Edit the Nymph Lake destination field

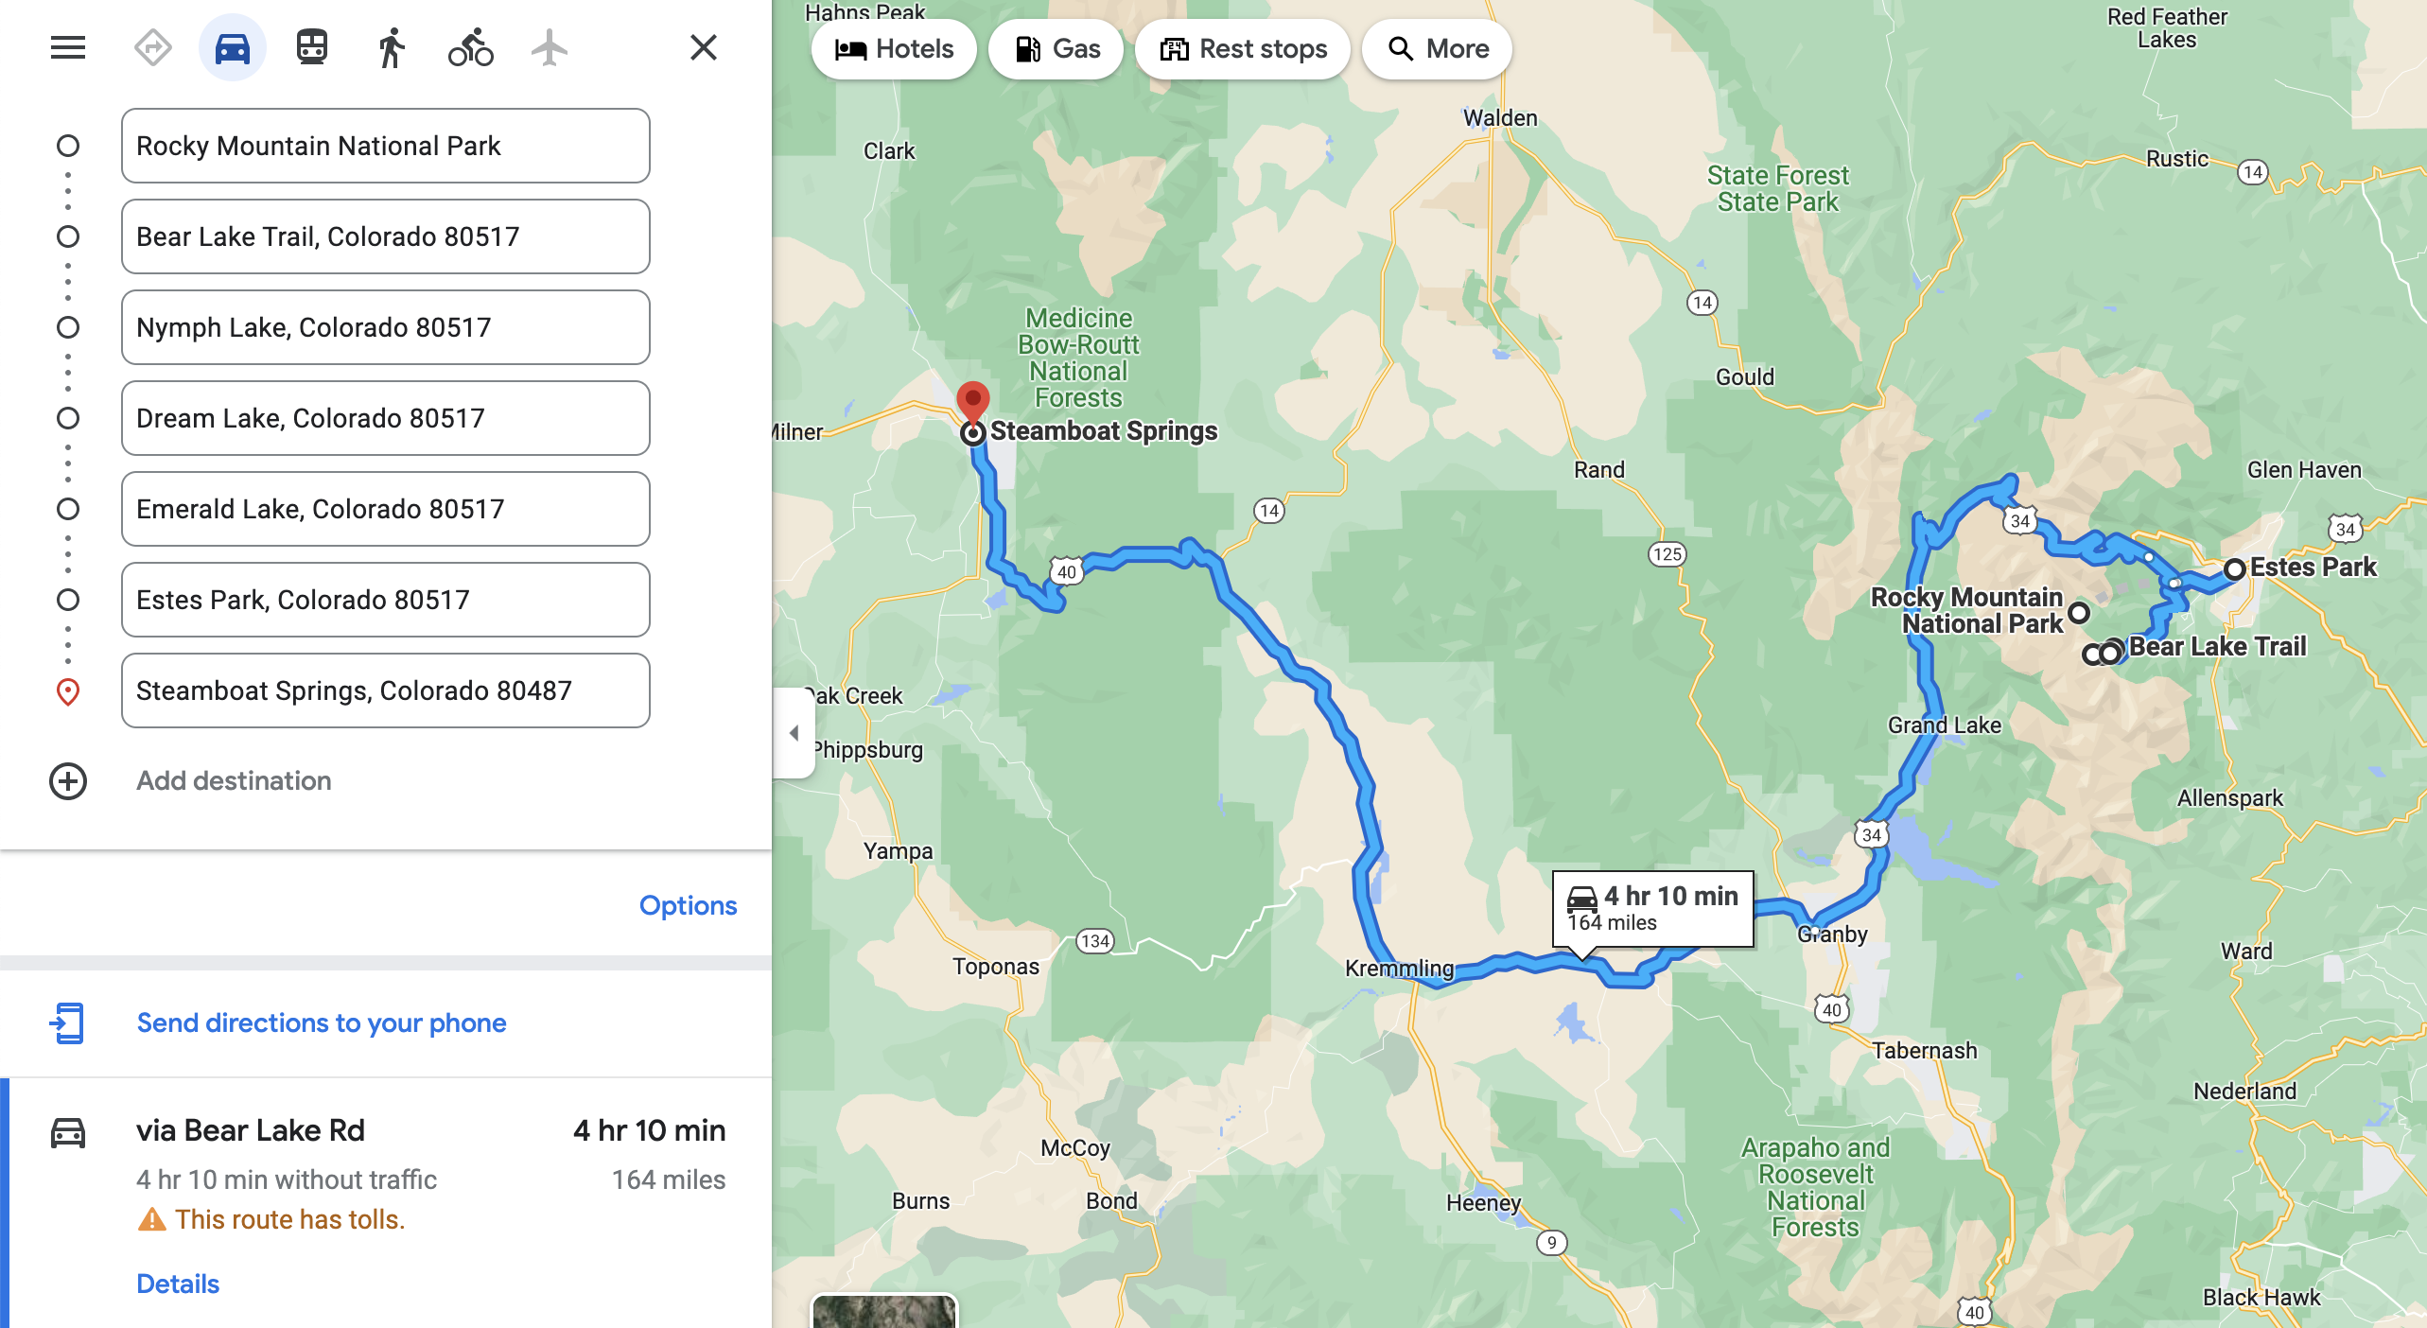pyautogui.click(x=386, y=327)
